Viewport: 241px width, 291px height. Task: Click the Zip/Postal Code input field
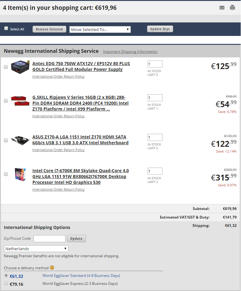pos(49,239)
